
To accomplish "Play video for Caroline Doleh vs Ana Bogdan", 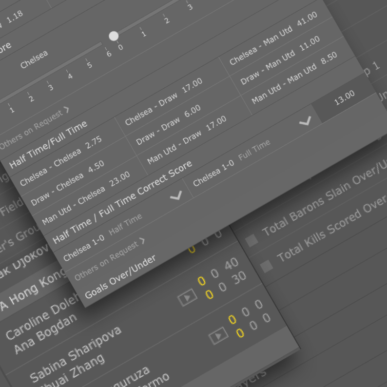I will click(x=187, y=297).
